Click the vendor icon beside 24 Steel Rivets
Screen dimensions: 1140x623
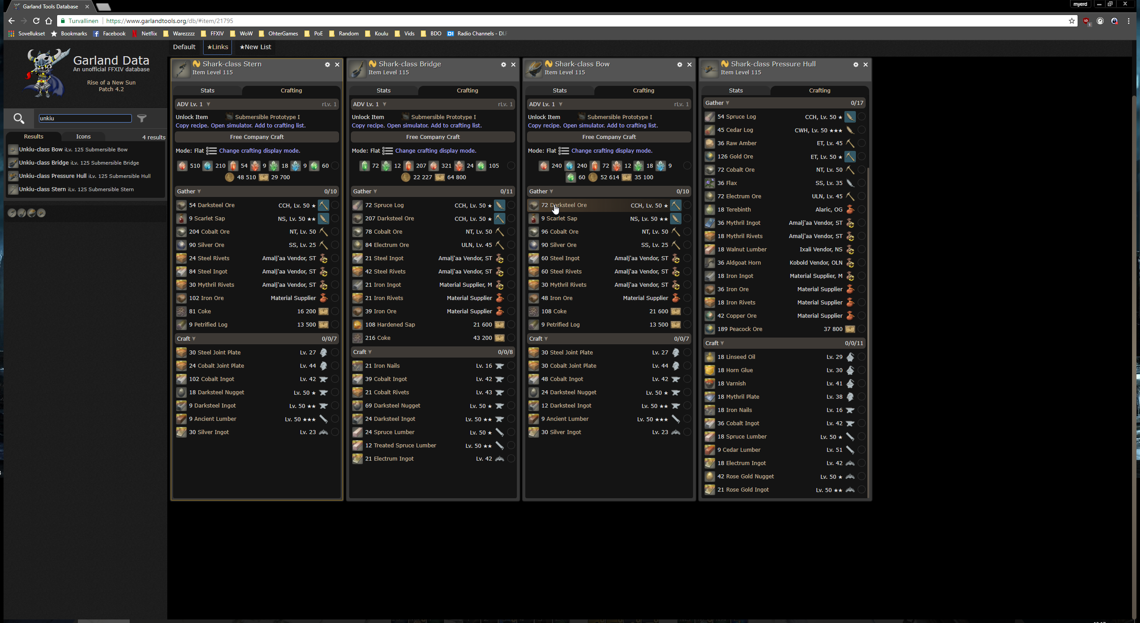click(324, 258)
